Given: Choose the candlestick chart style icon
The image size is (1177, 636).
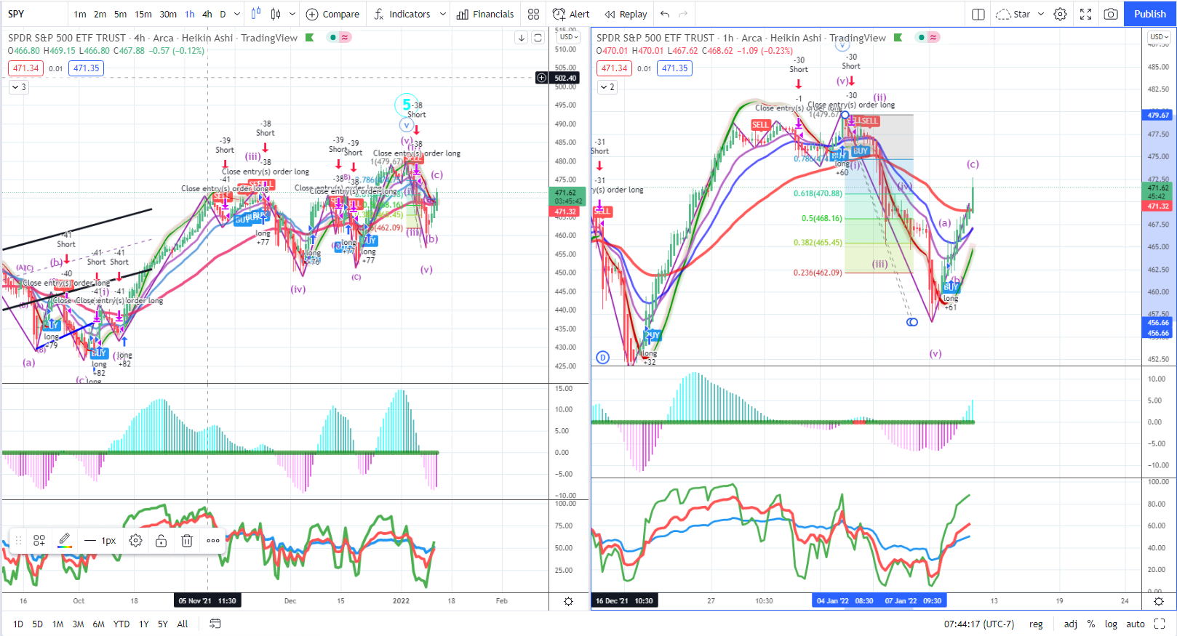Looking at the screenshot, I should coord(276,14).
